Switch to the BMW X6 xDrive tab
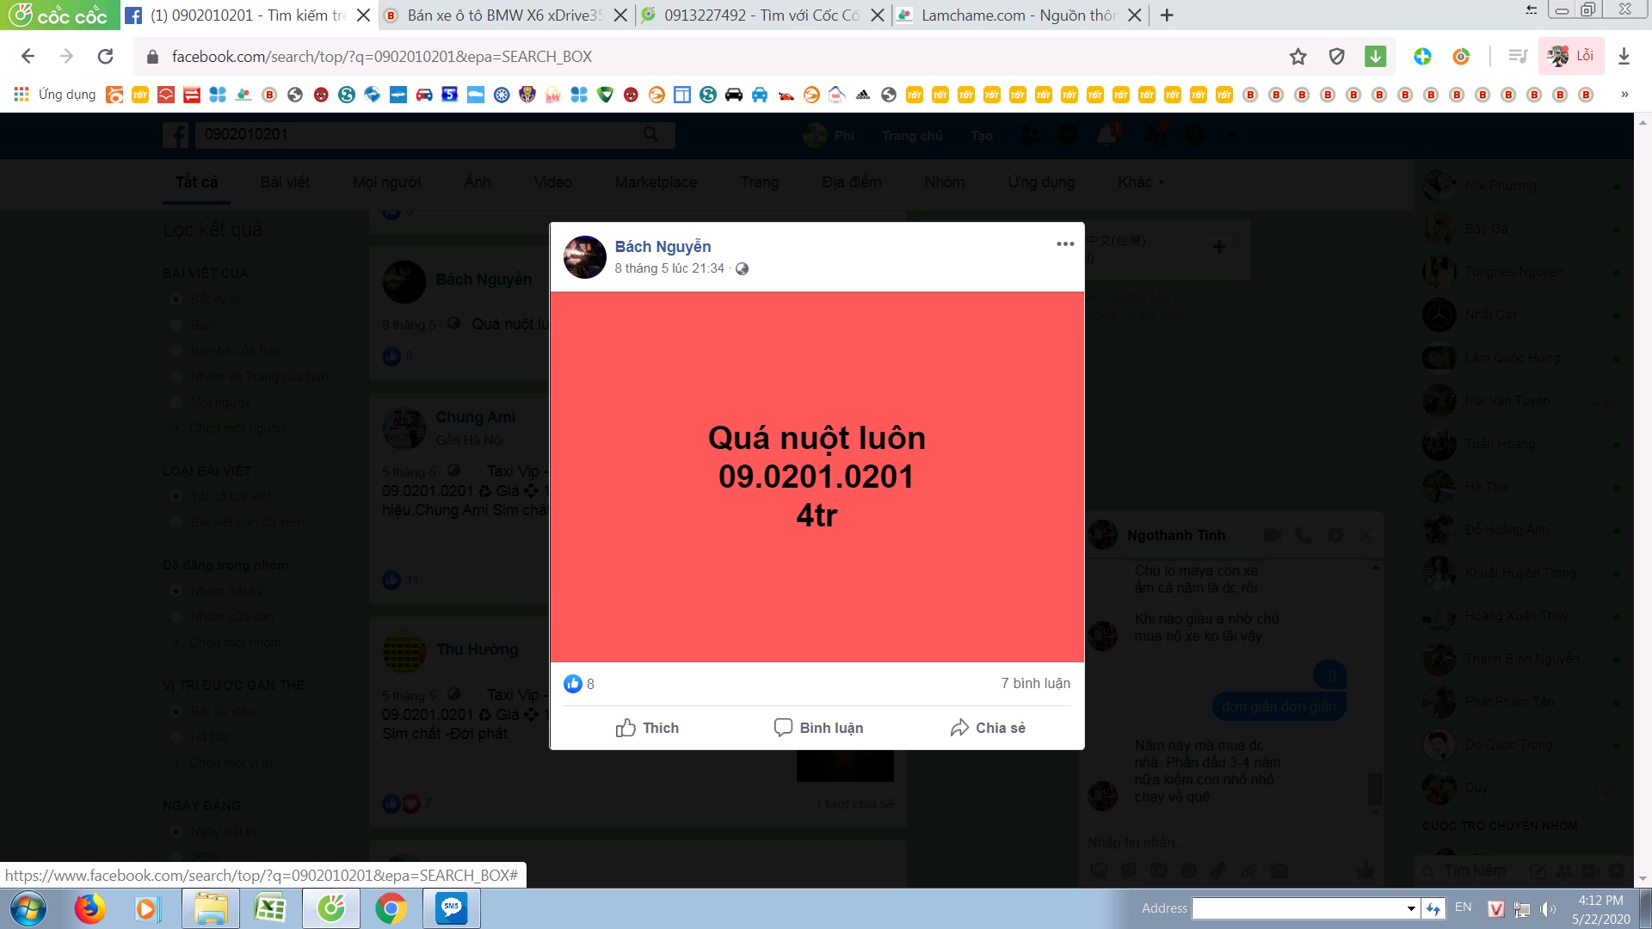The image size is (1652, 929). (x=503, y=15)
